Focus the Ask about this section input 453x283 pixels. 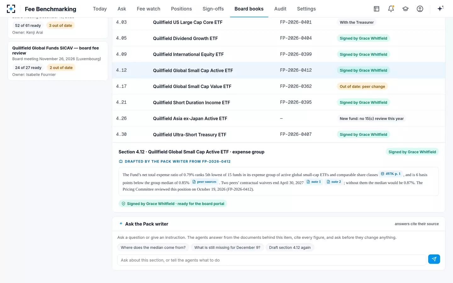(x=272, y=260)
